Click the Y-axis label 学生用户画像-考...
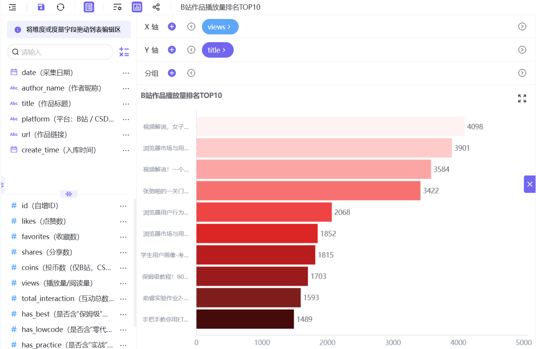 165,255
